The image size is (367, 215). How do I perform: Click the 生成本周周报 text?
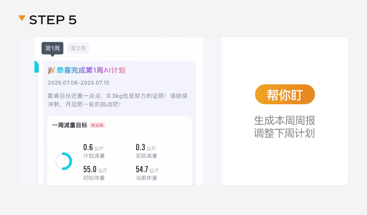click(284, 120)
